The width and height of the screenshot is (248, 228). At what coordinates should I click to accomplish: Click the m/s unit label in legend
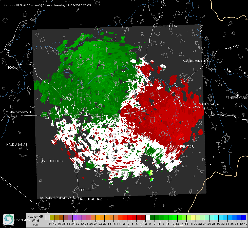[x=35, y=225]
